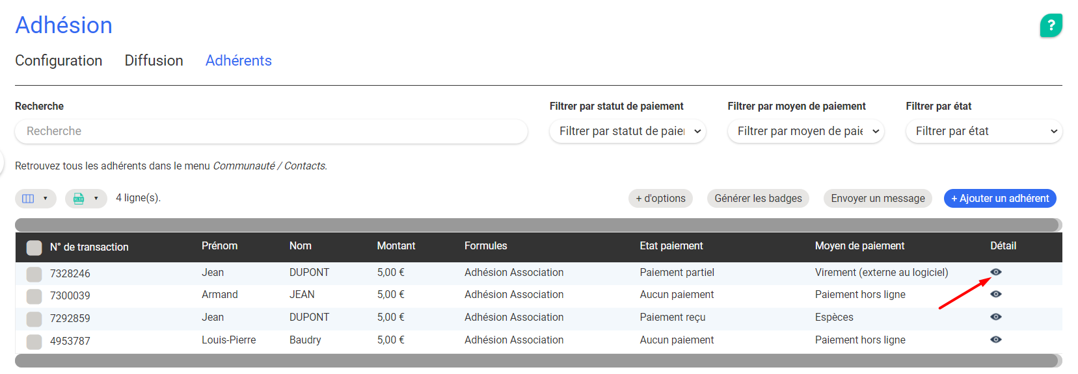The image size is (1078, 374).
Task: View detail eye icon for transaction 4953787
Action: tap(995, 340)
